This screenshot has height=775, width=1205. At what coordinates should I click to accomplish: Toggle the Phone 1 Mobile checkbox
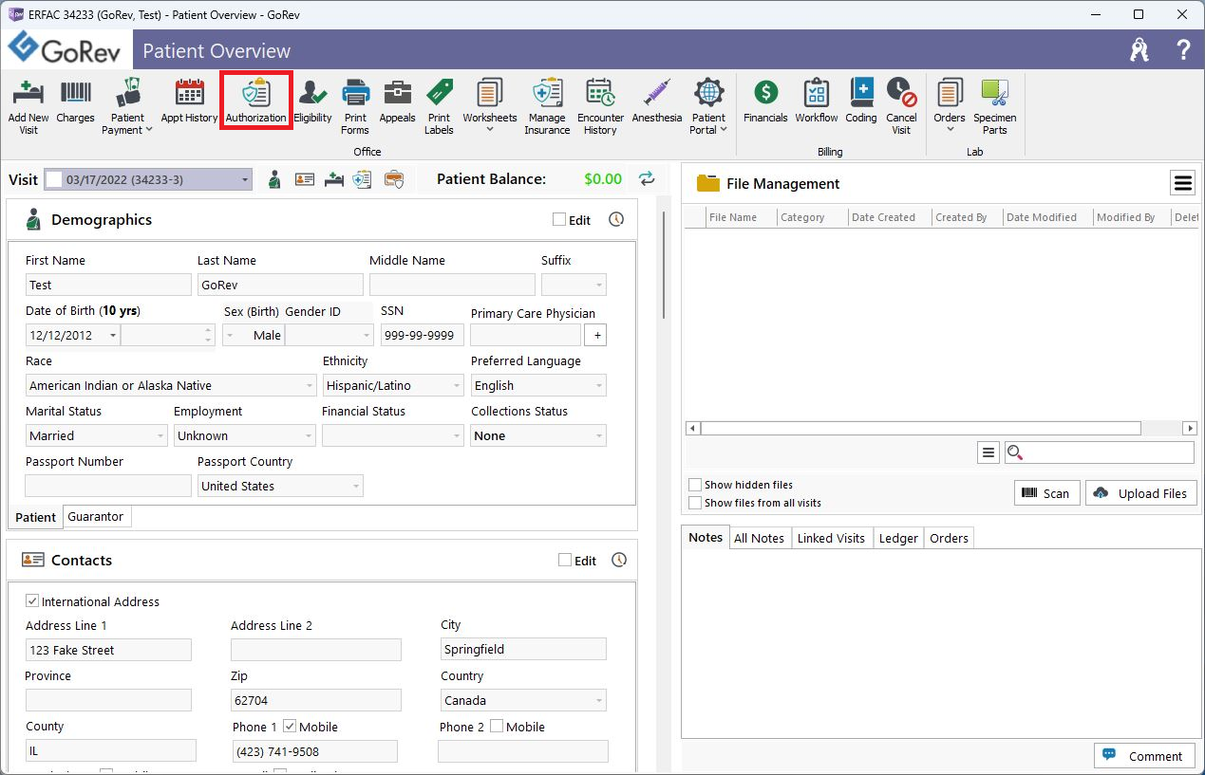pos(290,727)
